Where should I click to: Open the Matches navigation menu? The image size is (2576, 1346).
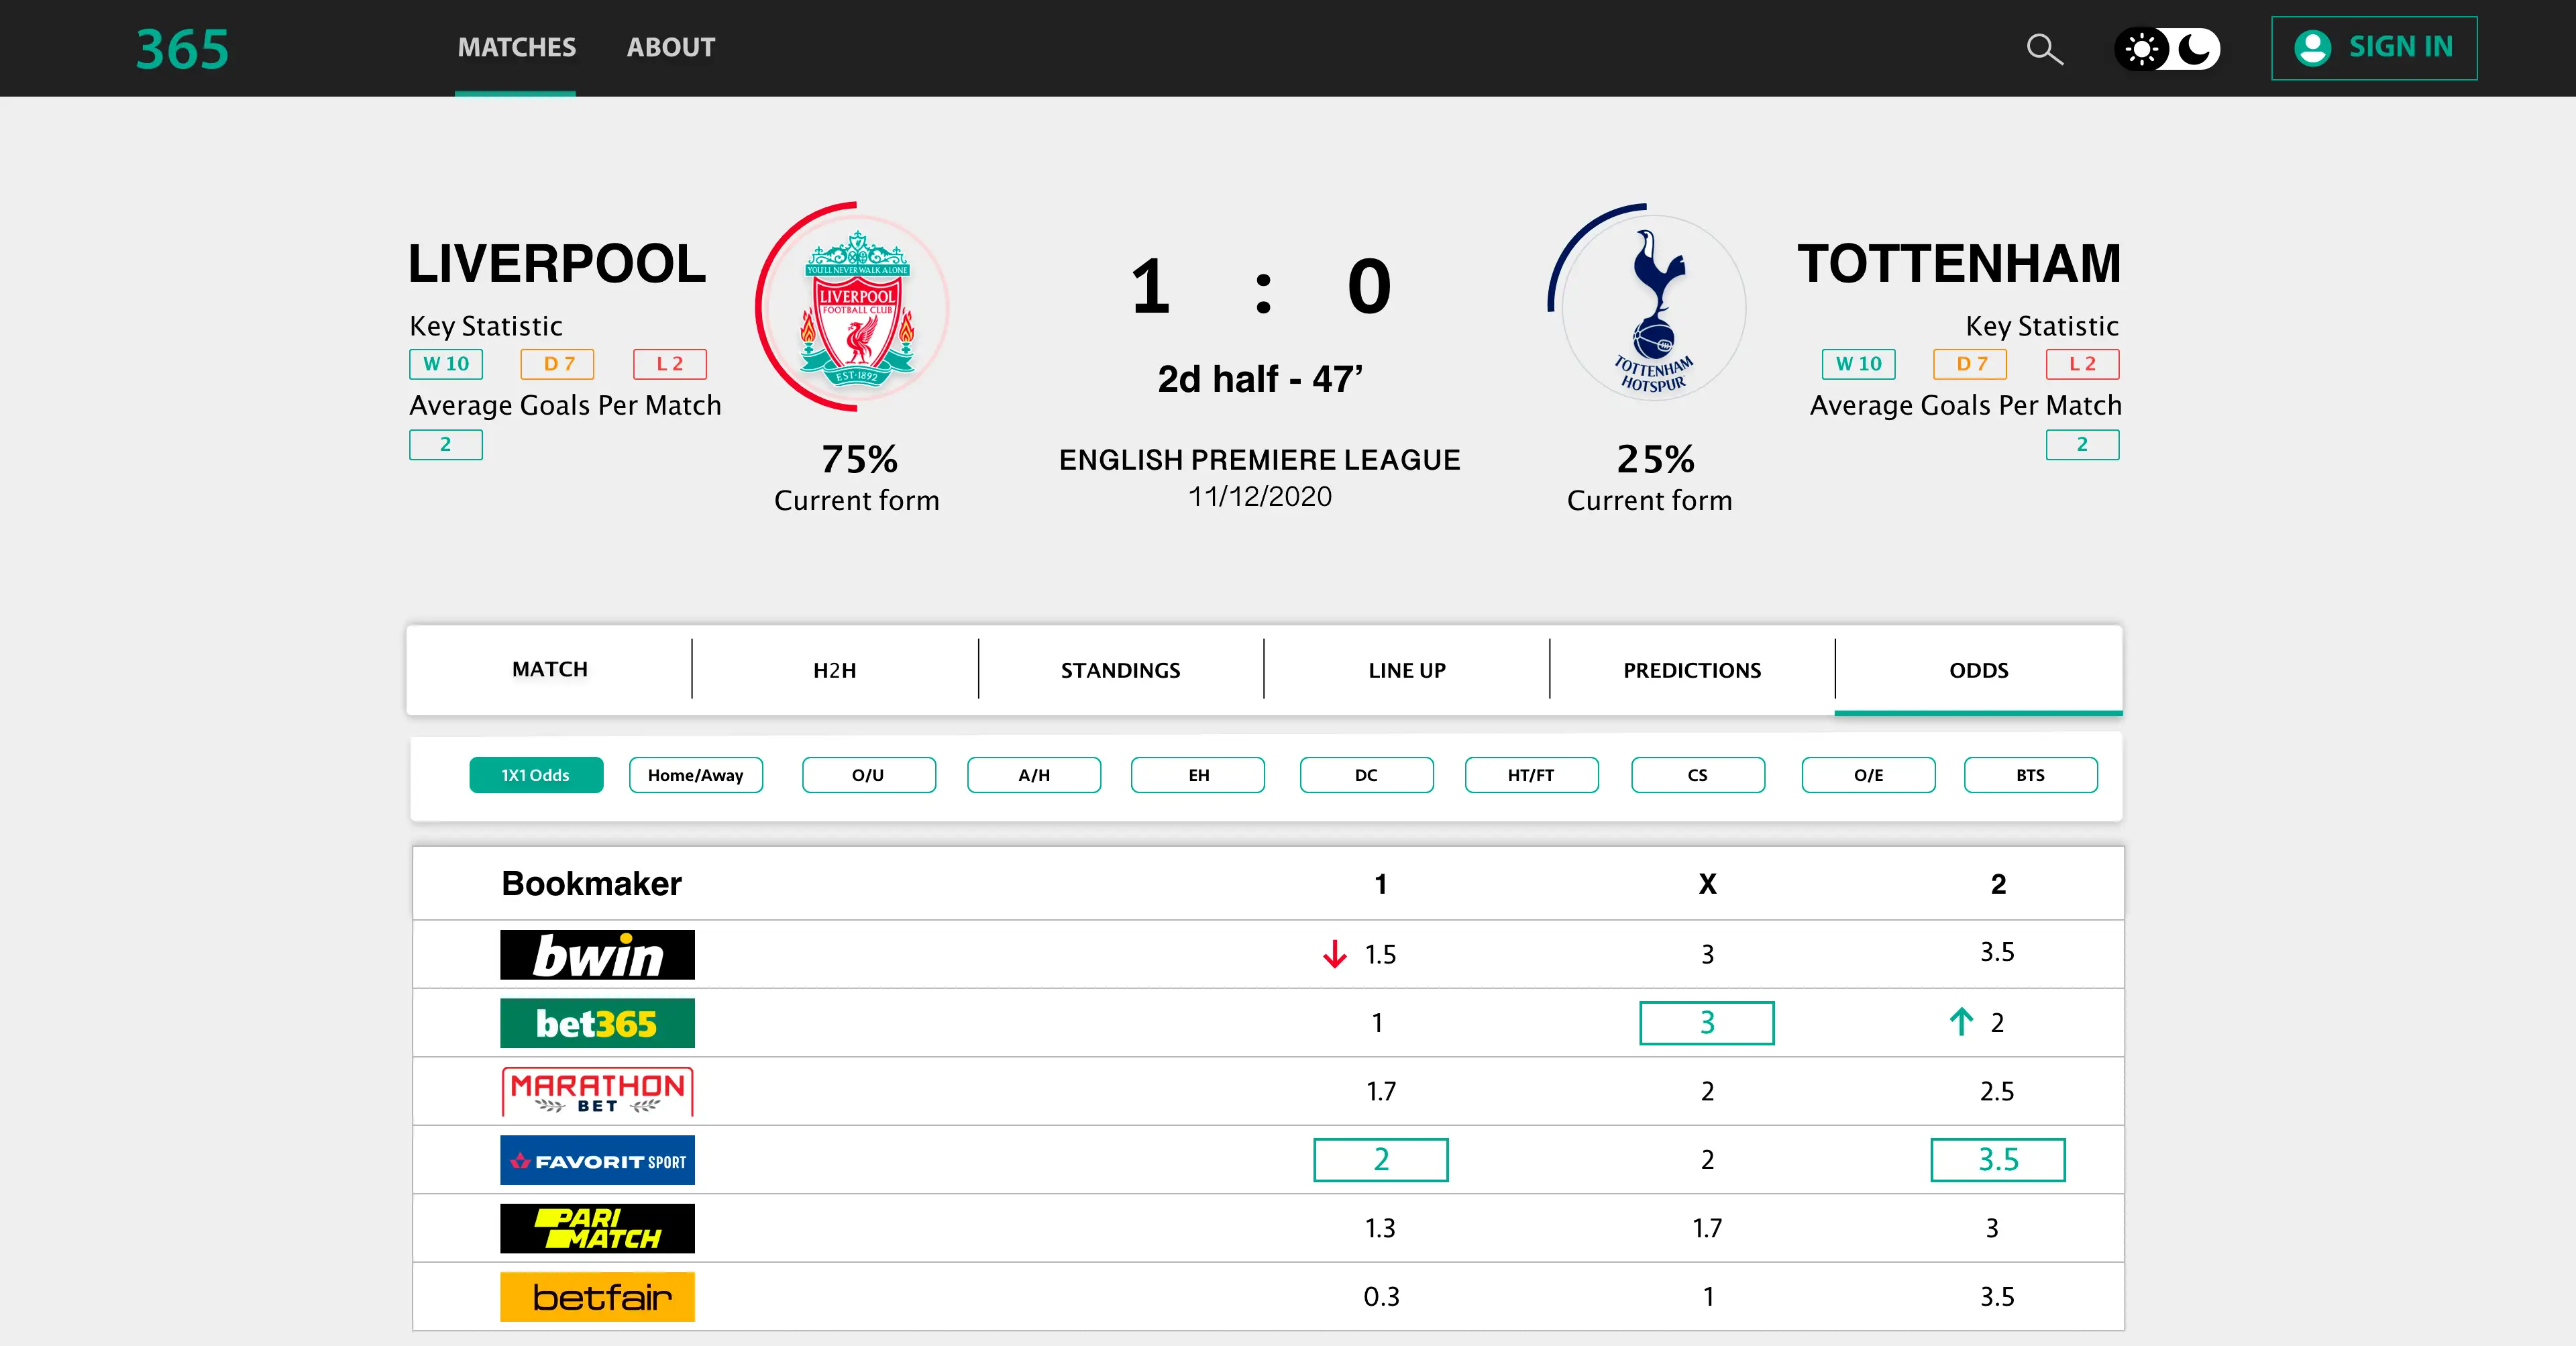tap(516, 48)
